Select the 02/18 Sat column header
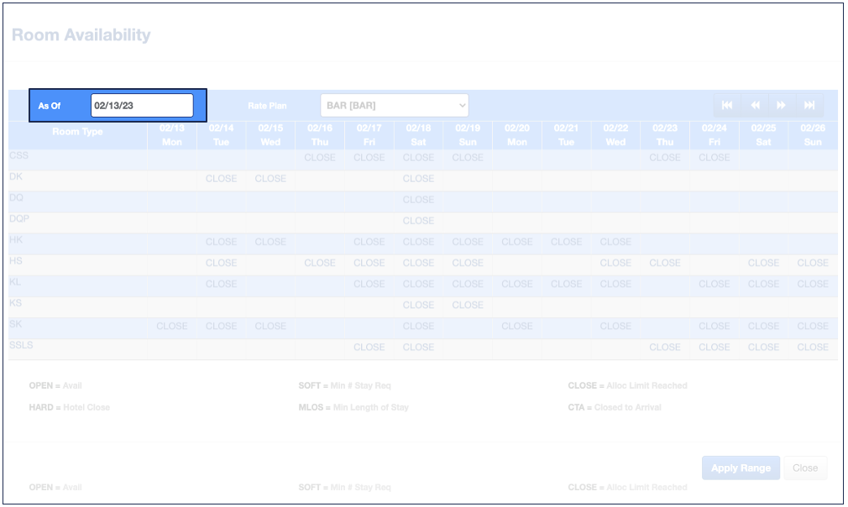This screenshot has height=507, width=848. [418, 135]
